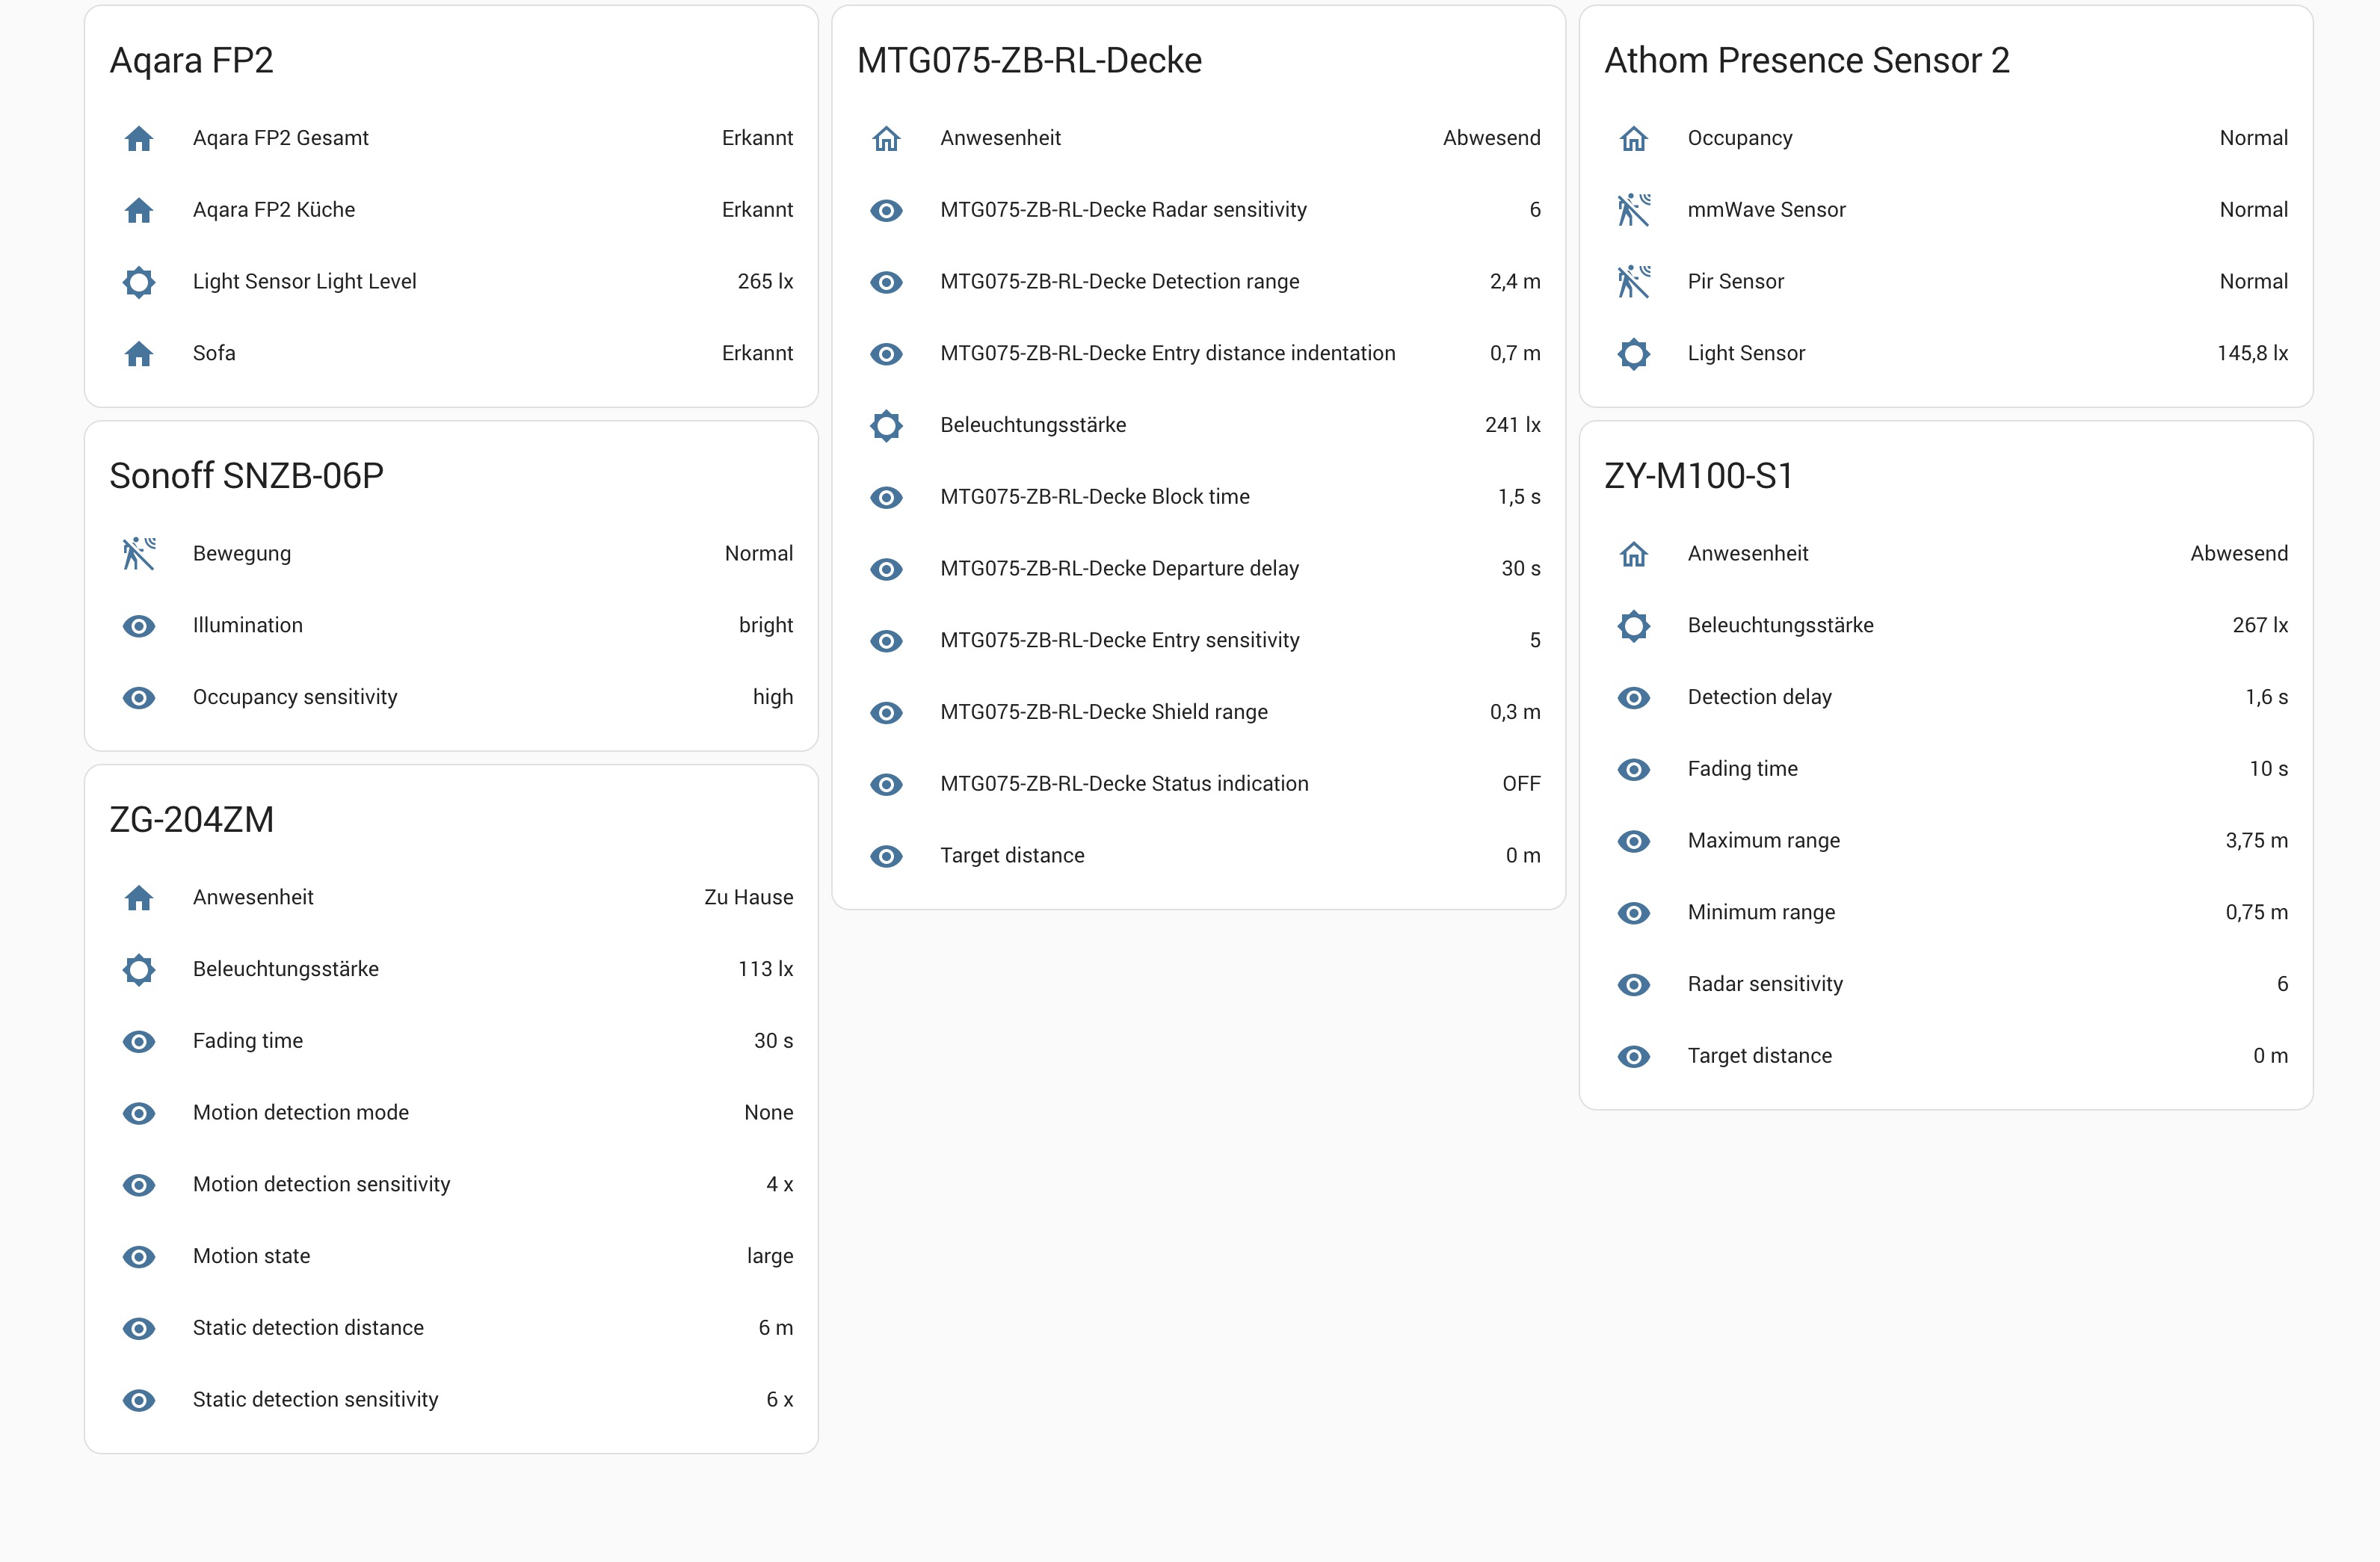Select the Status indication OFF value
The height and width of the screenshot is (1562, 2380).
tap(1520, 784)
